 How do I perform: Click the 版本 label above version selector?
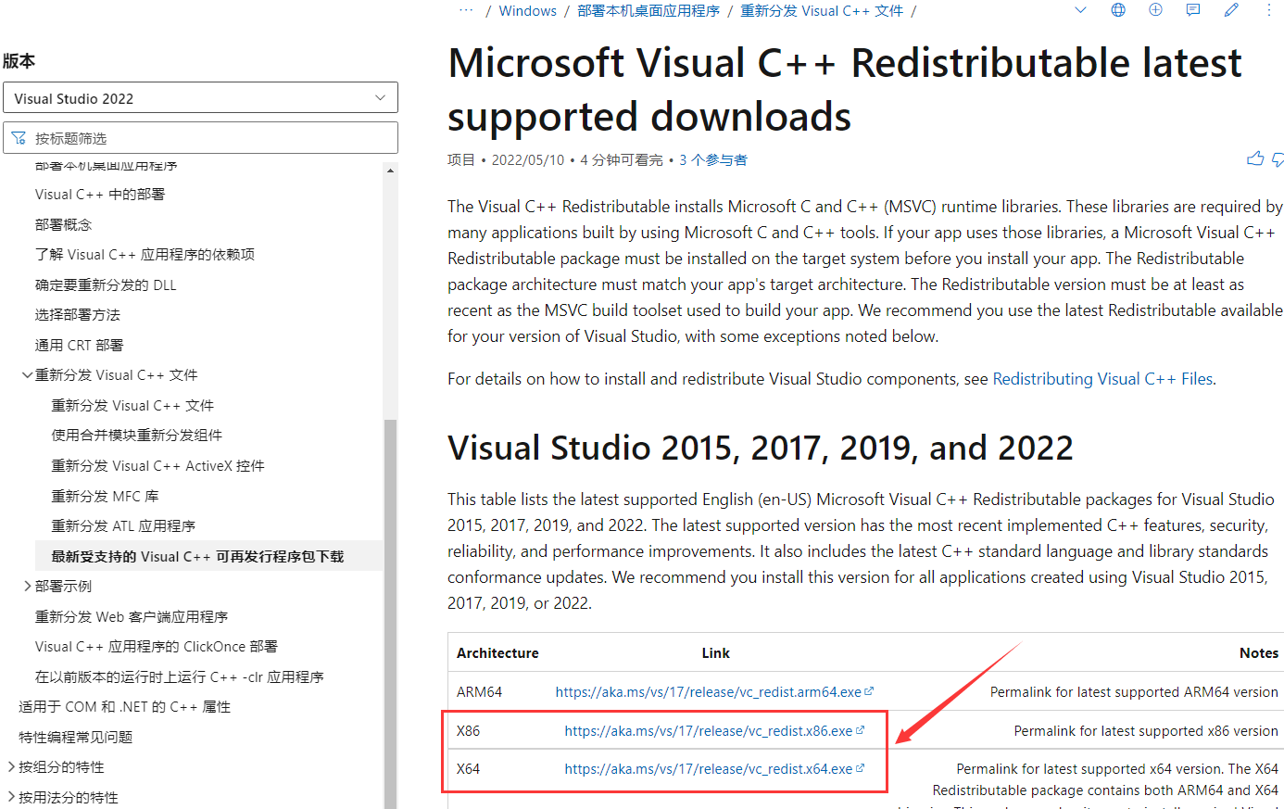click(x=19, y=61)
